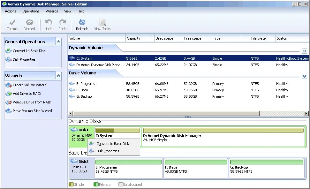Select the G: Backup partition block on Disk2
Image resolution: width=310 pixels, height=189 pixels.
click(267, 168)
